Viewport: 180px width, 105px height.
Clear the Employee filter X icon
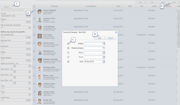[27, 48]
